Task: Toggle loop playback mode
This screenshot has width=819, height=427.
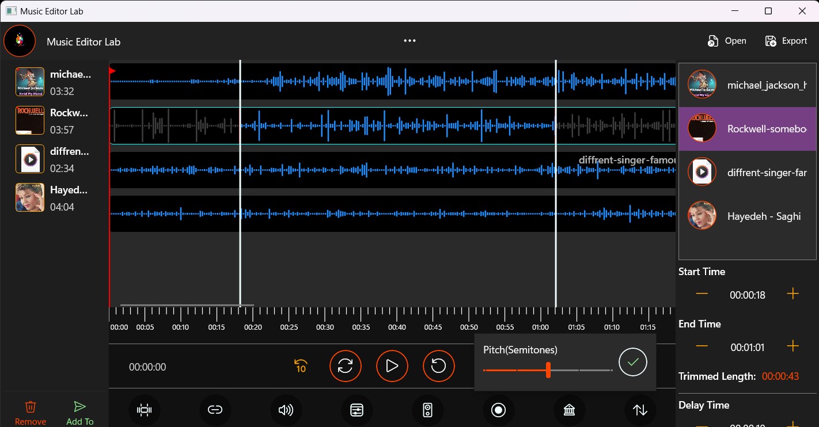Action: click(346, 366)
